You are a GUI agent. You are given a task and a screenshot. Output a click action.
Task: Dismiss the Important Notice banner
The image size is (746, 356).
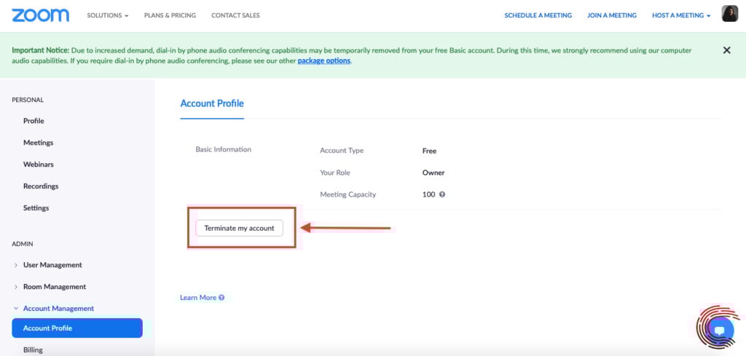[x=726, y=50]
